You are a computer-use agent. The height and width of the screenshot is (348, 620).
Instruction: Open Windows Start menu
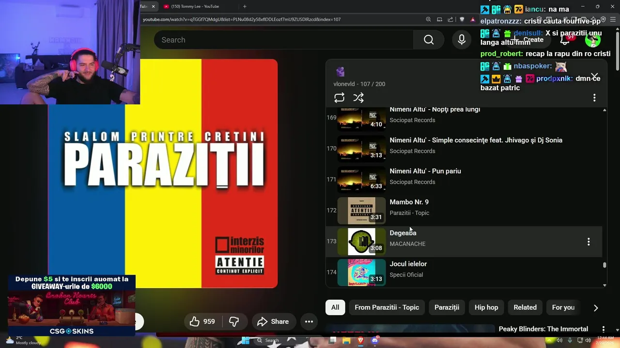pos(246,341)
